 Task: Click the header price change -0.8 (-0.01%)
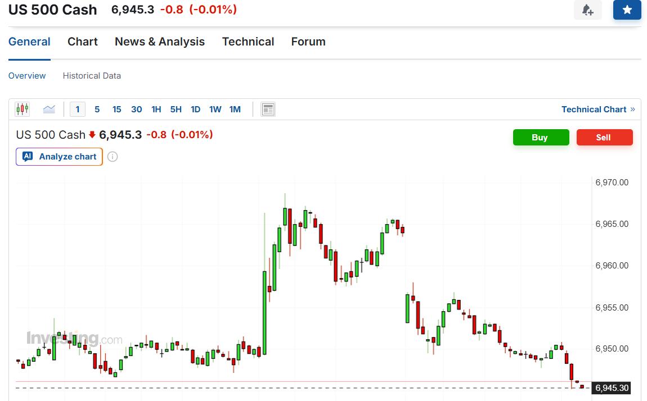click(x=199, y=10)
